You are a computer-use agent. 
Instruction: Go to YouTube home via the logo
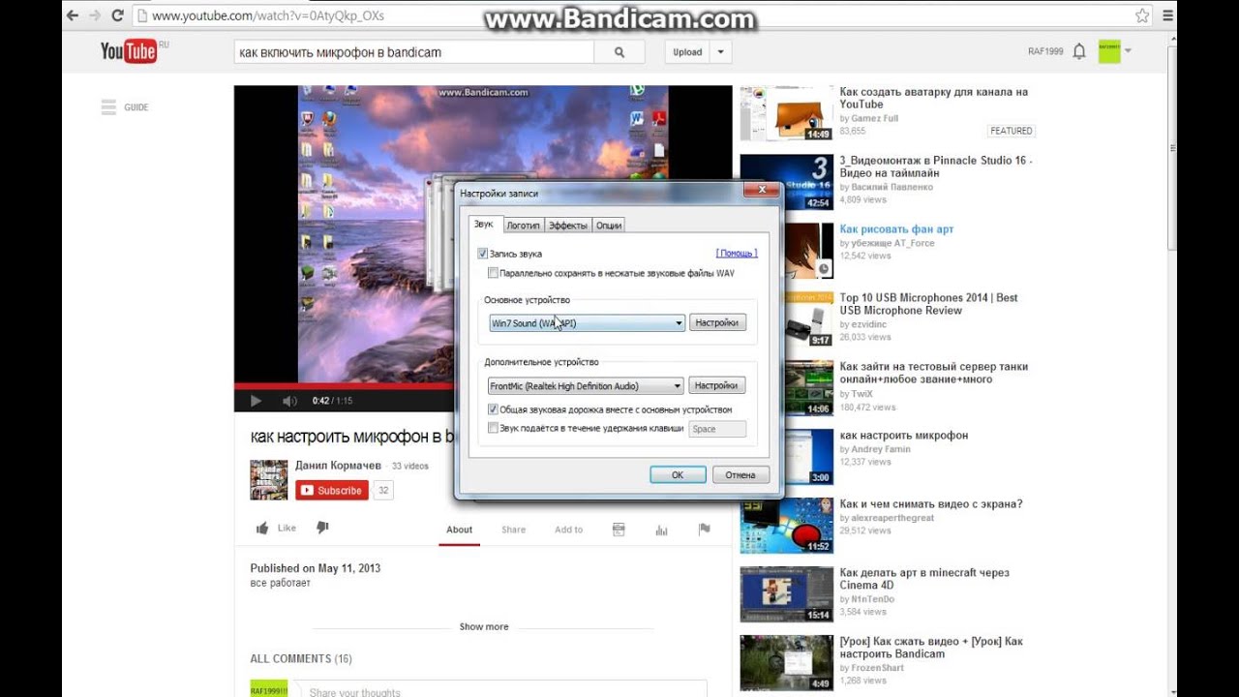(130, 51)
